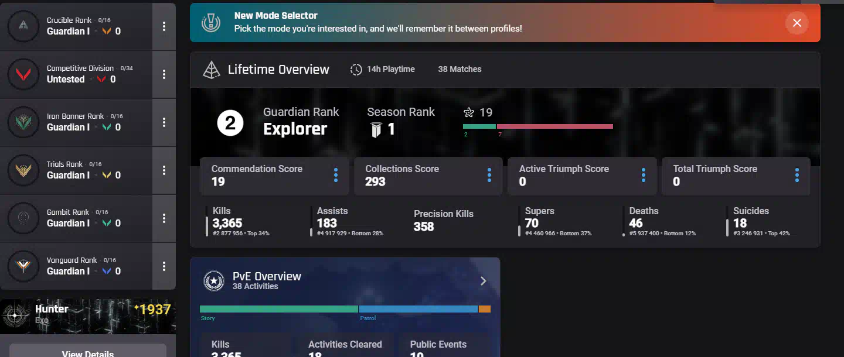Select the Hunter Exo character card
Image resolution: width=844 pixels, height=357 pixels.
coord(88,316)
